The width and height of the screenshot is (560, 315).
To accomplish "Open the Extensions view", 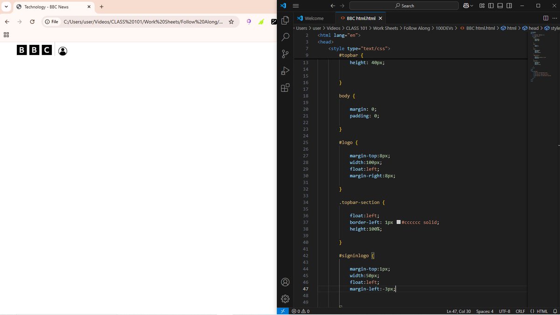I will pos(286,88).
